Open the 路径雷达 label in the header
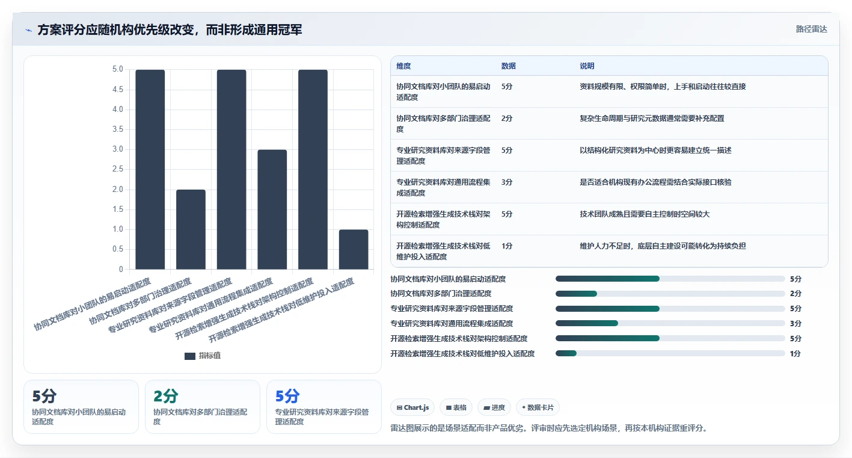The height and width of the screenshot is (458, 852). coord(811,29)
